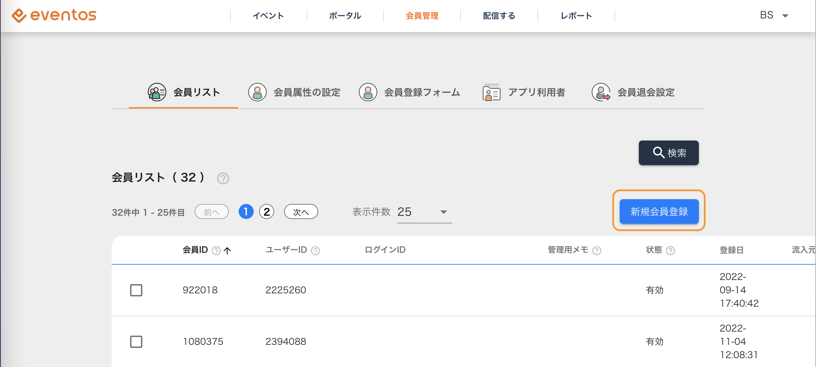Viewport: 816px width, 367px height.
Task: Click the 検索 search button
Action: [669, 153]
